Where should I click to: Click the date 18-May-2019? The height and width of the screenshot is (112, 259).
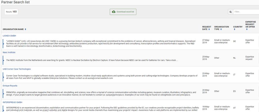(206, 108)
